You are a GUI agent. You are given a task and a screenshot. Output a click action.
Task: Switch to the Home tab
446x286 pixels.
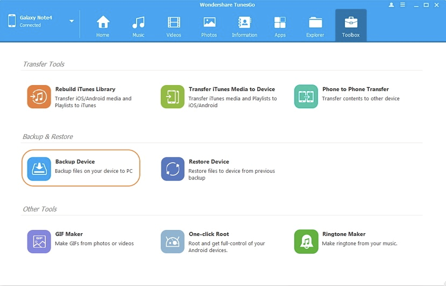(x=103, y=26)
